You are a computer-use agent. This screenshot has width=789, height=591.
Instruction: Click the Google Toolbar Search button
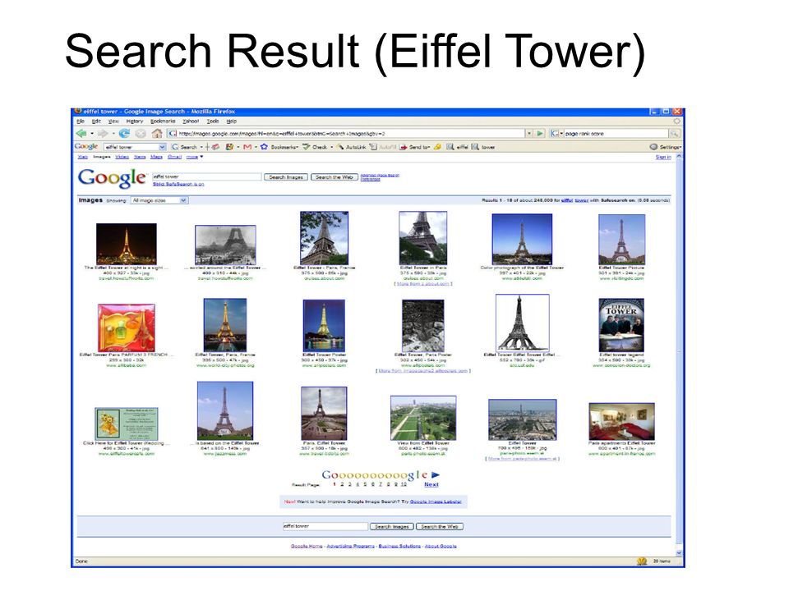click(185, 147)
